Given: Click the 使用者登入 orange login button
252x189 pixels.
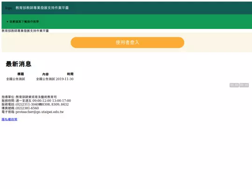Looking at the screenshot, I should [127, 42].
